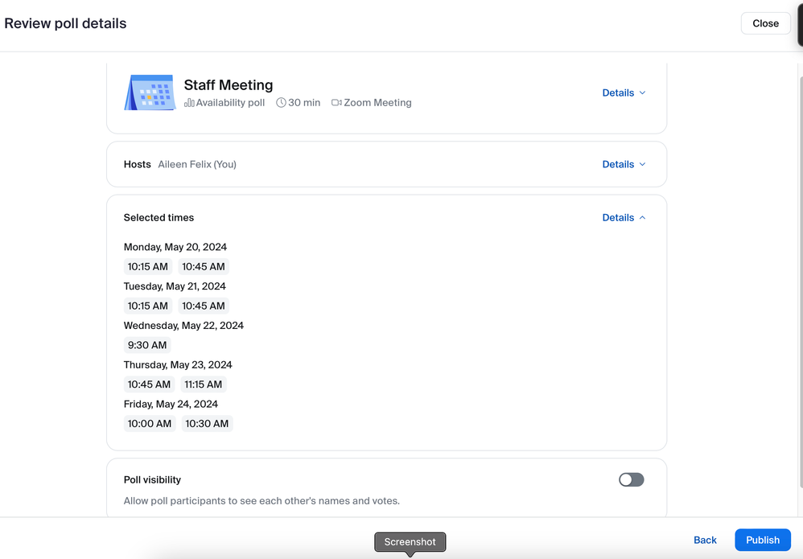Choose Thursday 11:15 AM time chip

coord(204,384)
